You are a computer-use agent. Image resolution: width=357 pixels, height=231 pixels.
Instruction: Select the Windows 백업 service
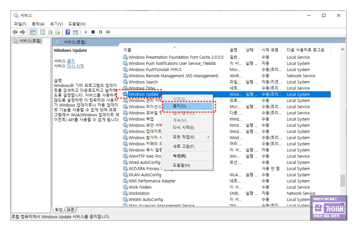(x=226, y=119)
